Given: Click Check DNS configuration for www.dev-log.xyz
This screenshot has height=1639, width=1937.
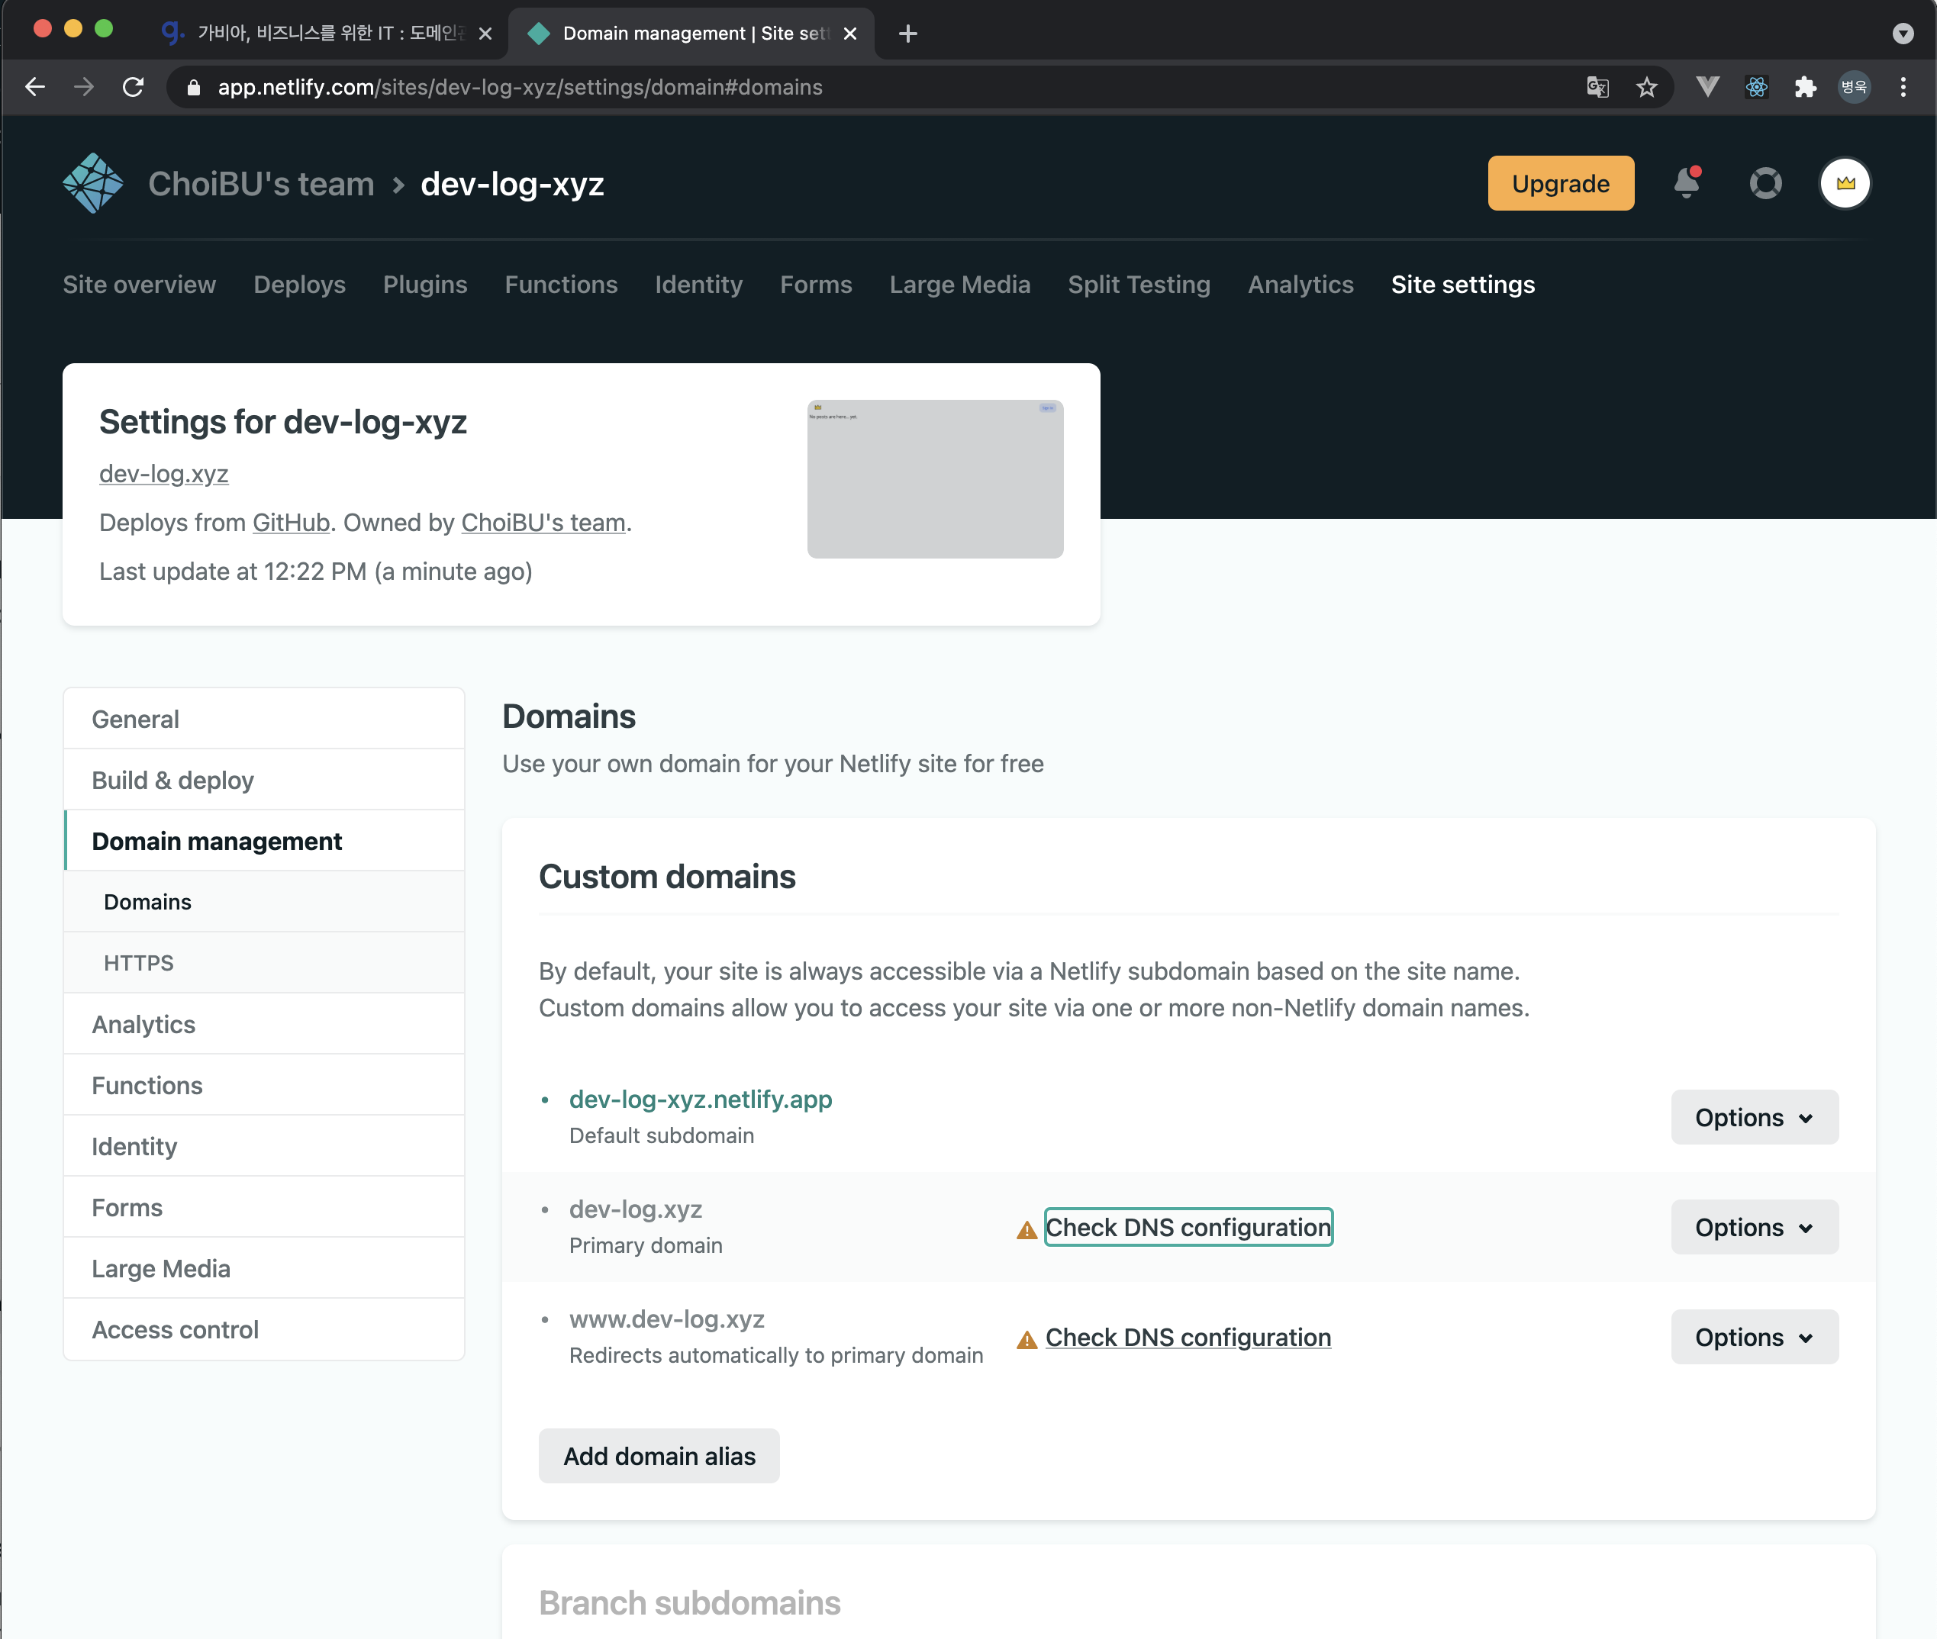Looking at the screenshot, I should coord(1187,1337).
